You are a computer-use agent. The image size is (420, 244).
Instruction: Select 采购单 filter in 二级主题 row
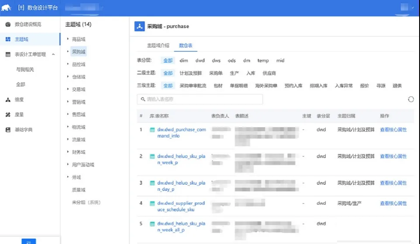coord(216,73)
